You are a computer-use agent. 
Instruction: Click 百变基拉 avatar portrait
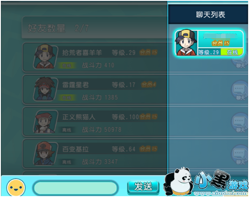(x=45, y=153)
